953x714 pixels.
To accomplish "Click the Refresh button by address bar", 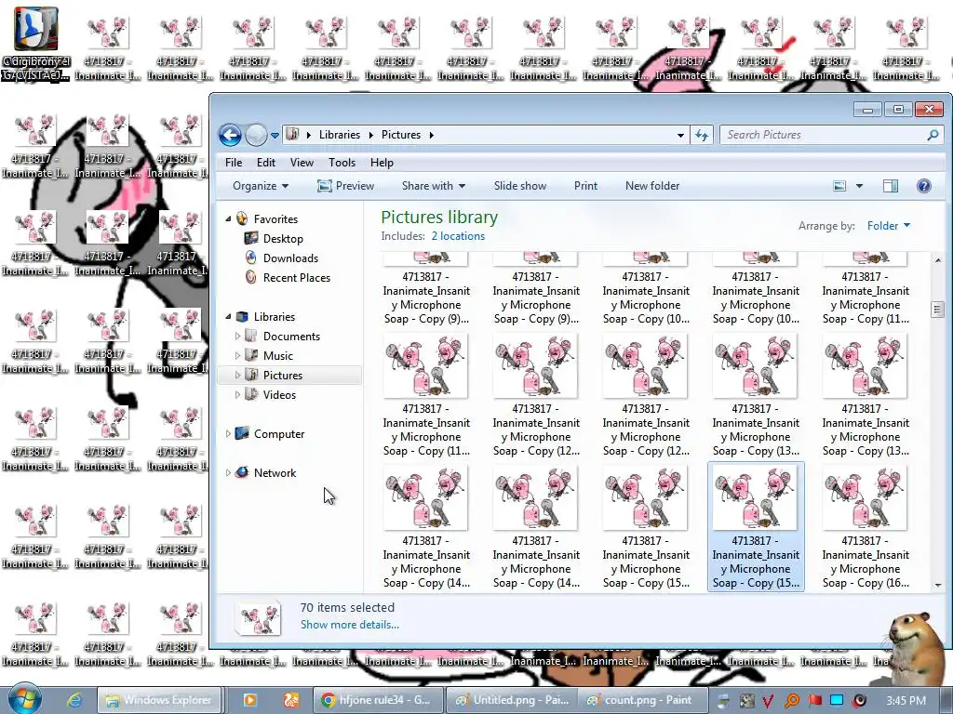I will point(702,135).
